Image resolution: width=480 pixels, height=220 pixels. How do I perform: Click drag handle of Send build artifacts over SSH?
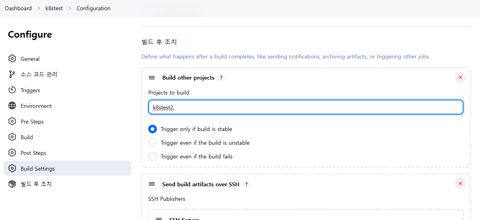152,184
